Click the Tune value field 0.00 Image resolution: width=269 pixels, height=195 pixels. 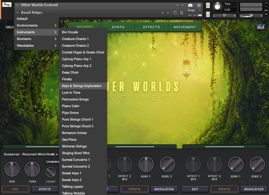230,10
